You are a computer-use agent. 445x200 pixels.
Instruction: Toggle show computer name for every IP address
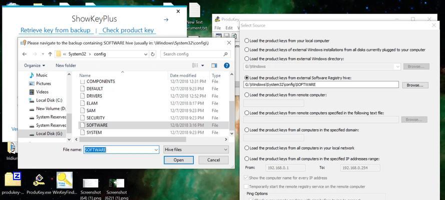(x=246, y=178)
